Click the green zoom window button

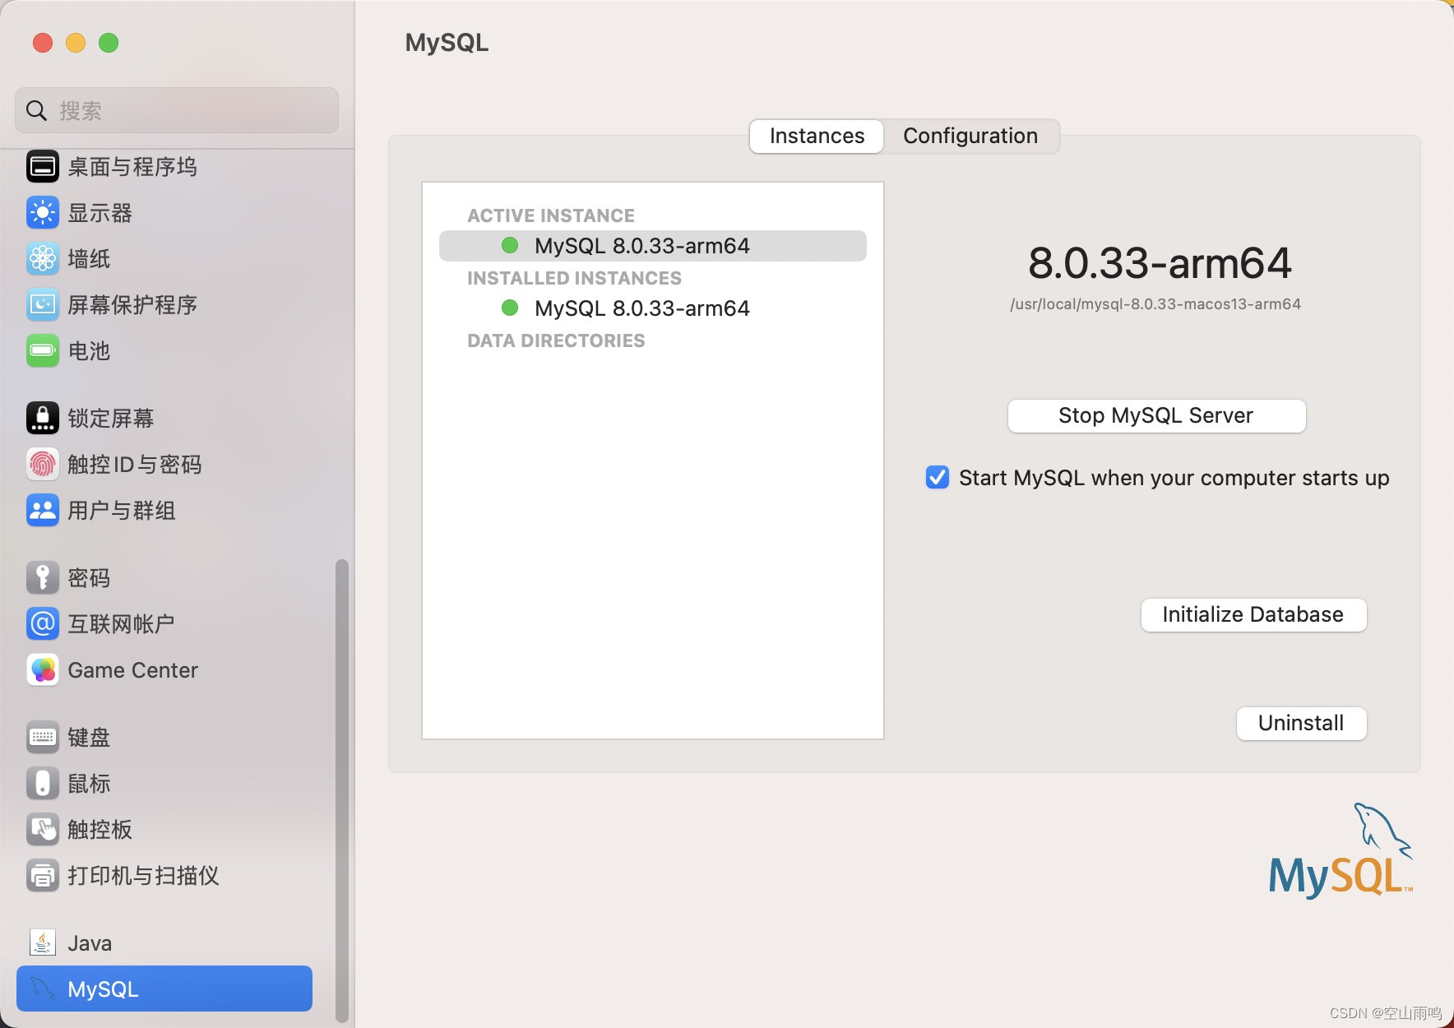coord(109,43)
